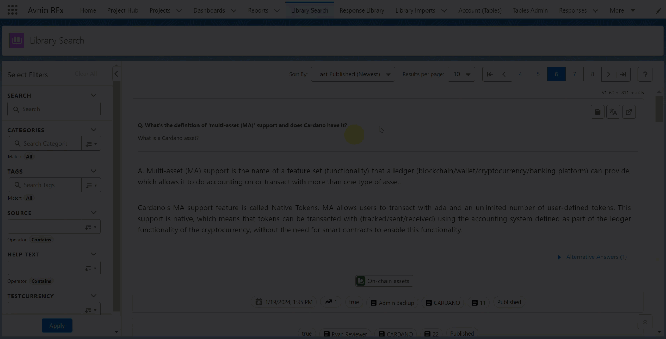Click the Source filter text field
Viewport: 666px width, 339px height.
[x=44, y=226]
